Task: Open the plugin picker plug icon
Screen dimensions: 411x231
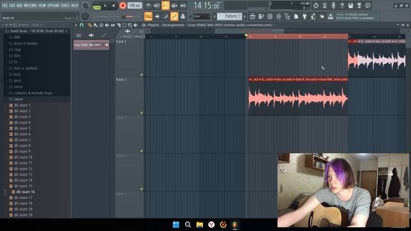Action: 304,16
